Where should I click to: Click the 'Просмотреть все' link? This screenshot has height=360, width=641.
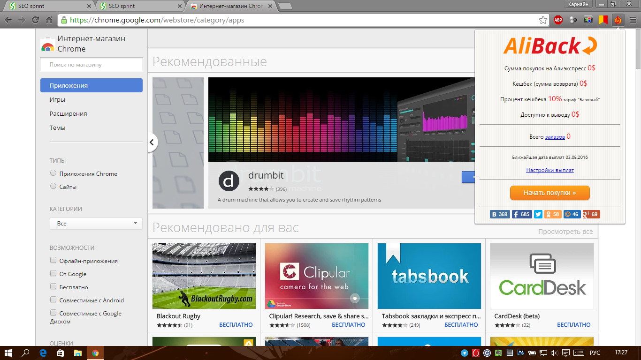coord(565,232)
